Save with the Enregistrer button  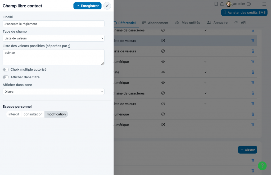[x=87, y=6]
